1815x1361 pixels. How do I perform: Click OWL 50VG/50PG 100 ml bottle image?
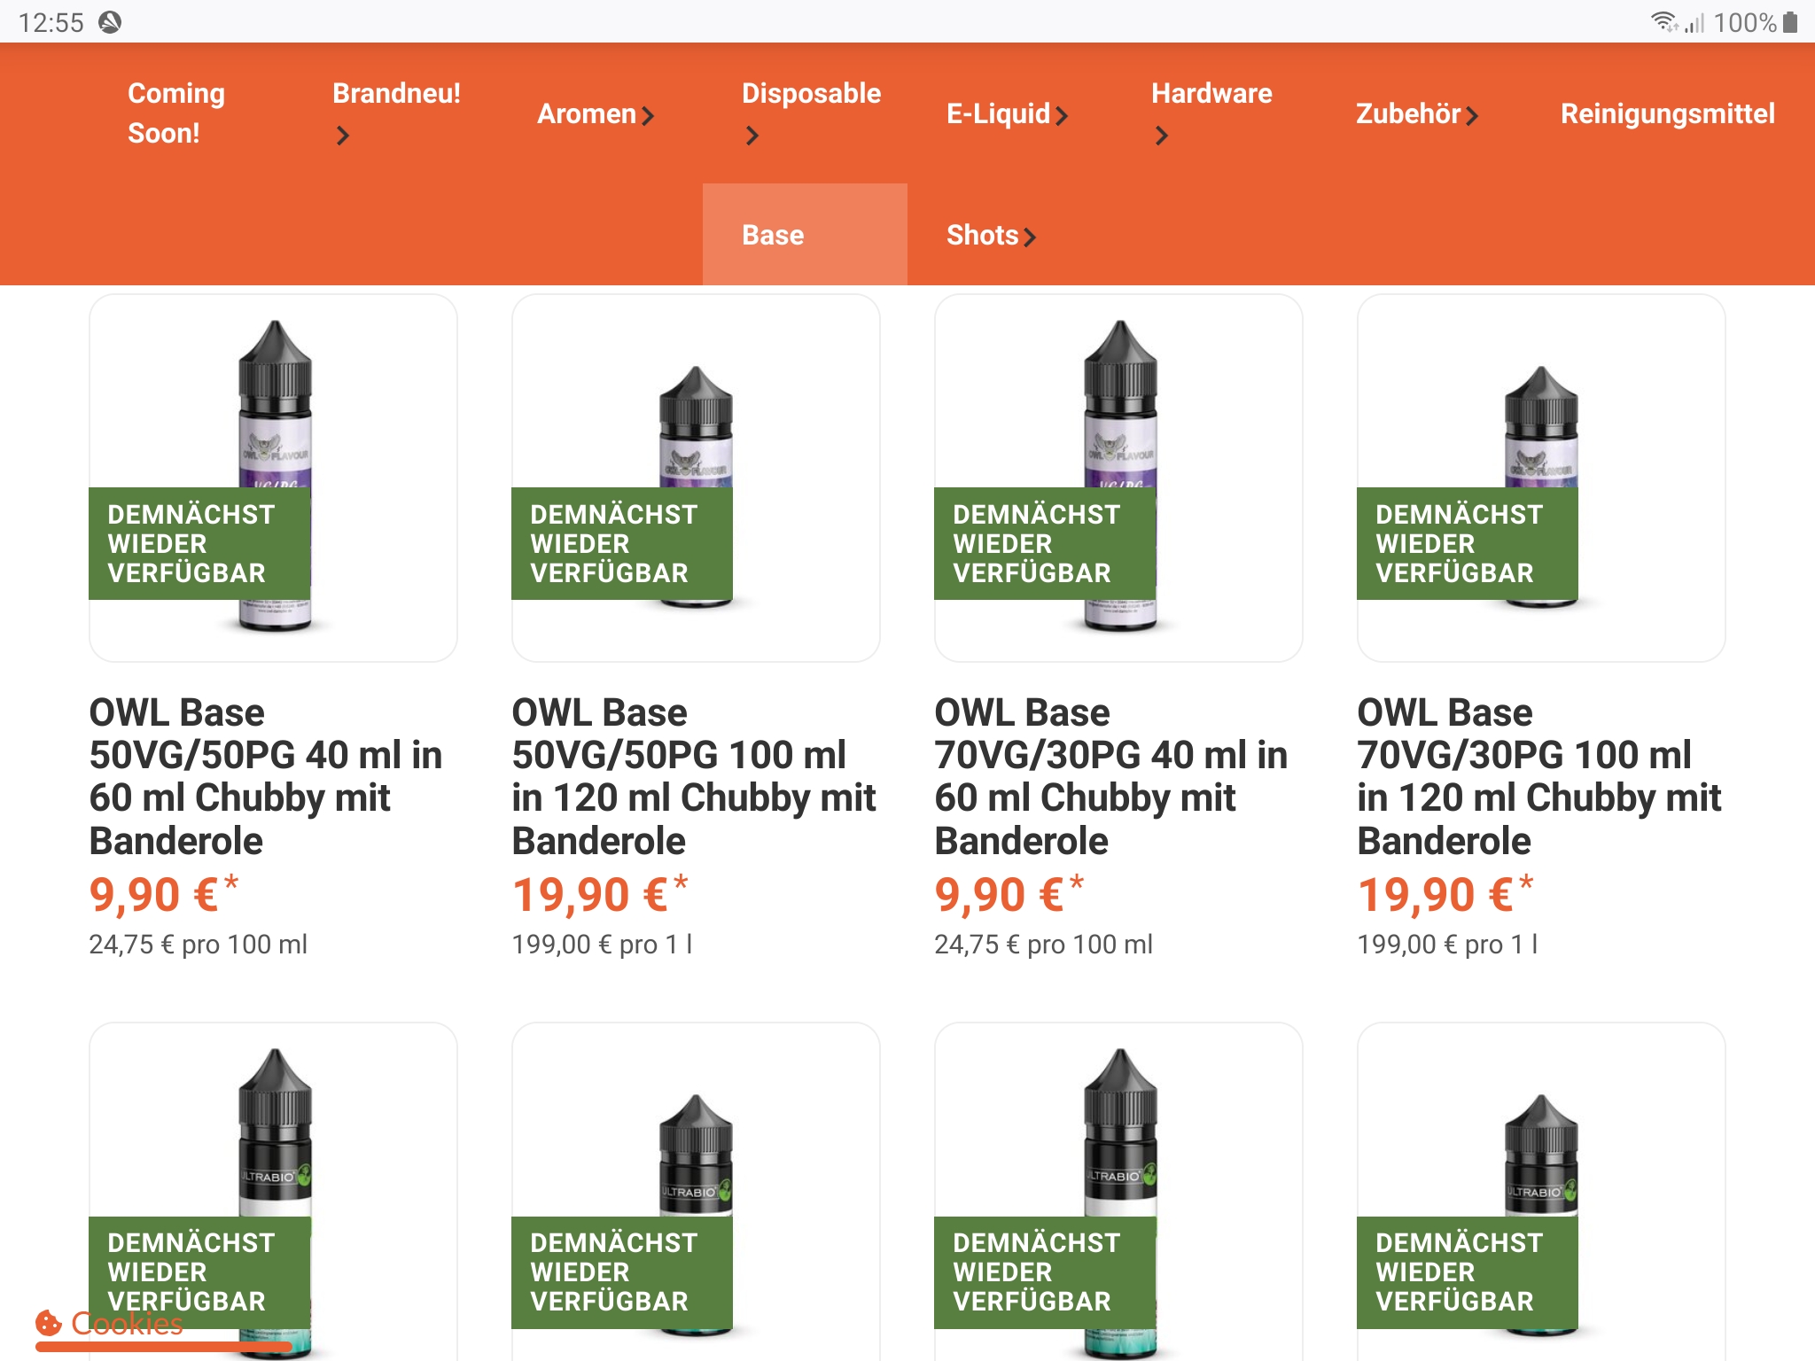[696, 478]
